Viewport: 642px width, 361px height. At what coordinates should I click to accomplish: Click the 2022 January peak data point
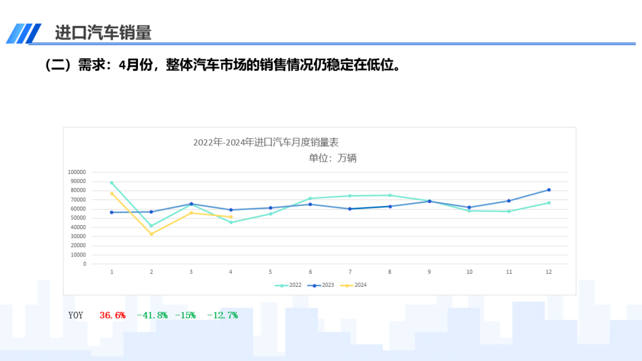tap(112, 183)
